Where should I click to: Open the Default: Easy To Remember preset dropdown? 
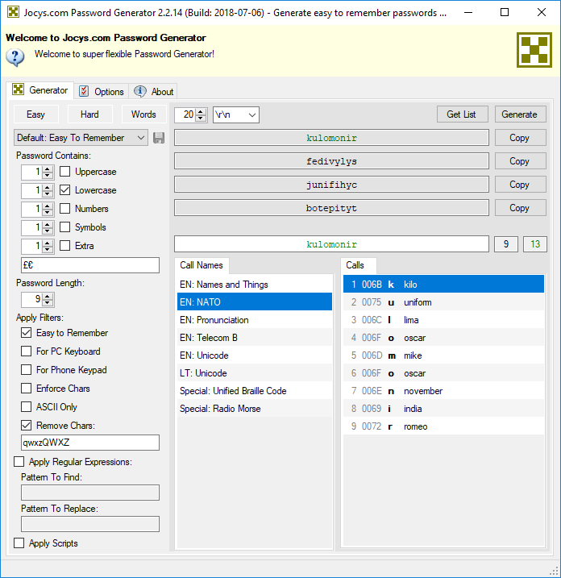81,138
